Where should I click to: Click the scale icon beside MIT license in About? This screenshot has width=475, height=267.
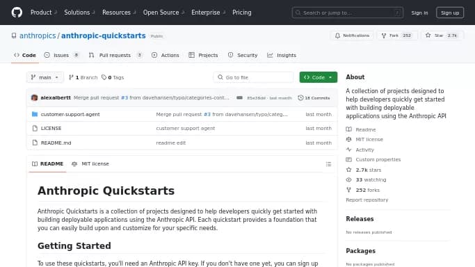pos(348,139)
